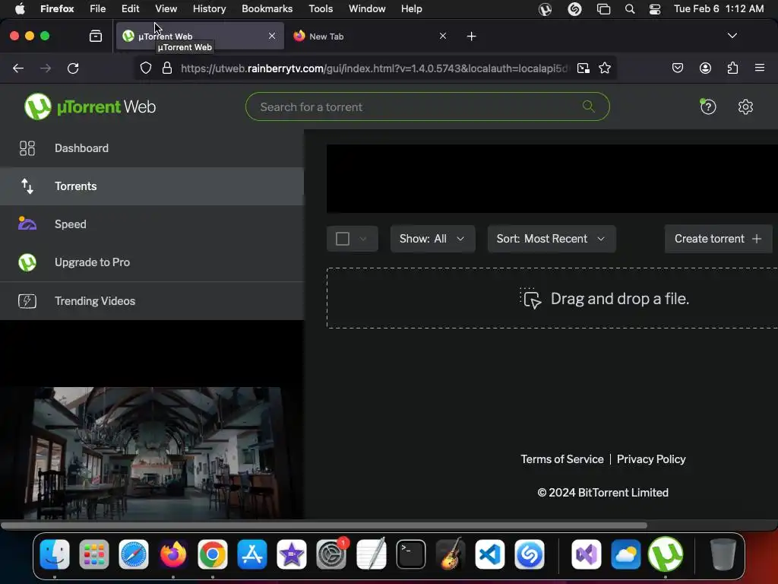Open Control Center in the menu bar
The width and height of the screenshot is (778, 584).
click(x=654, y=9)
